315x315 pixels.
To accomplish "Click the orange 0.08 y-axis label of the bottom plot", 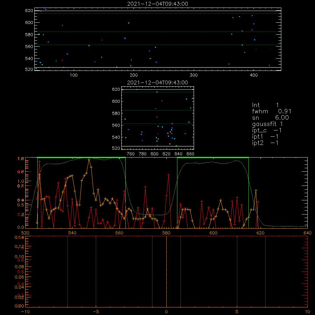I will (x=19, y=267).
